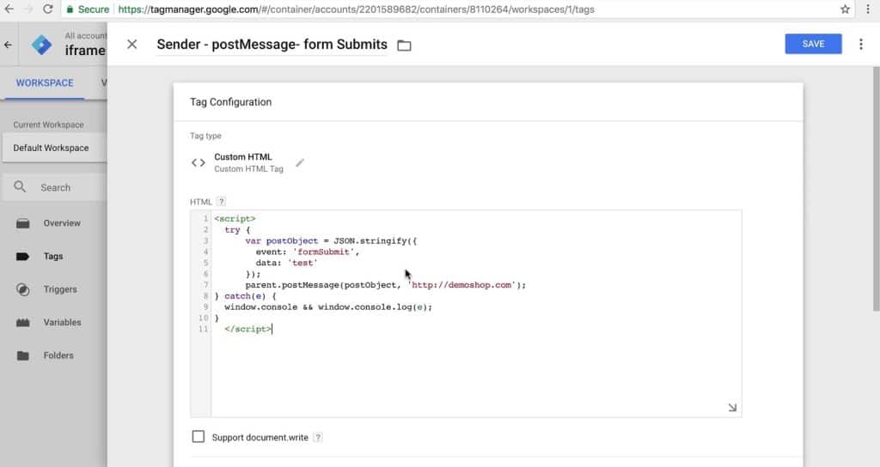Switch to the WORKSPACE tab
880x467 pixels.
point(45,83)
